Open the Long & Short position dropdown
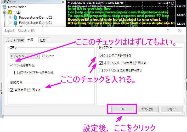Image resolution: width=187 pixels, height=132 pixels. coord(25,56)
